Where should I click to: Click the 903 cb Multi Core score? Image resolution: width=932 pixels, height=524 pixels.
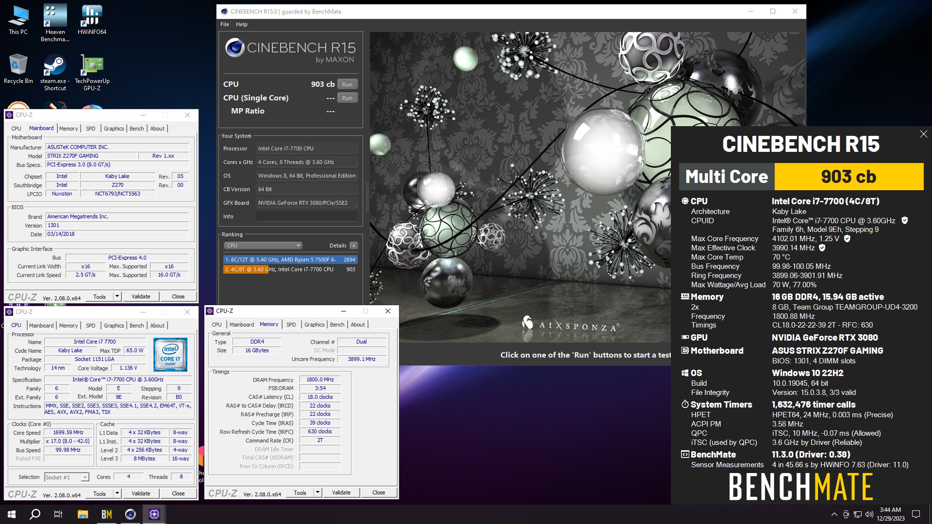point(849,177)
